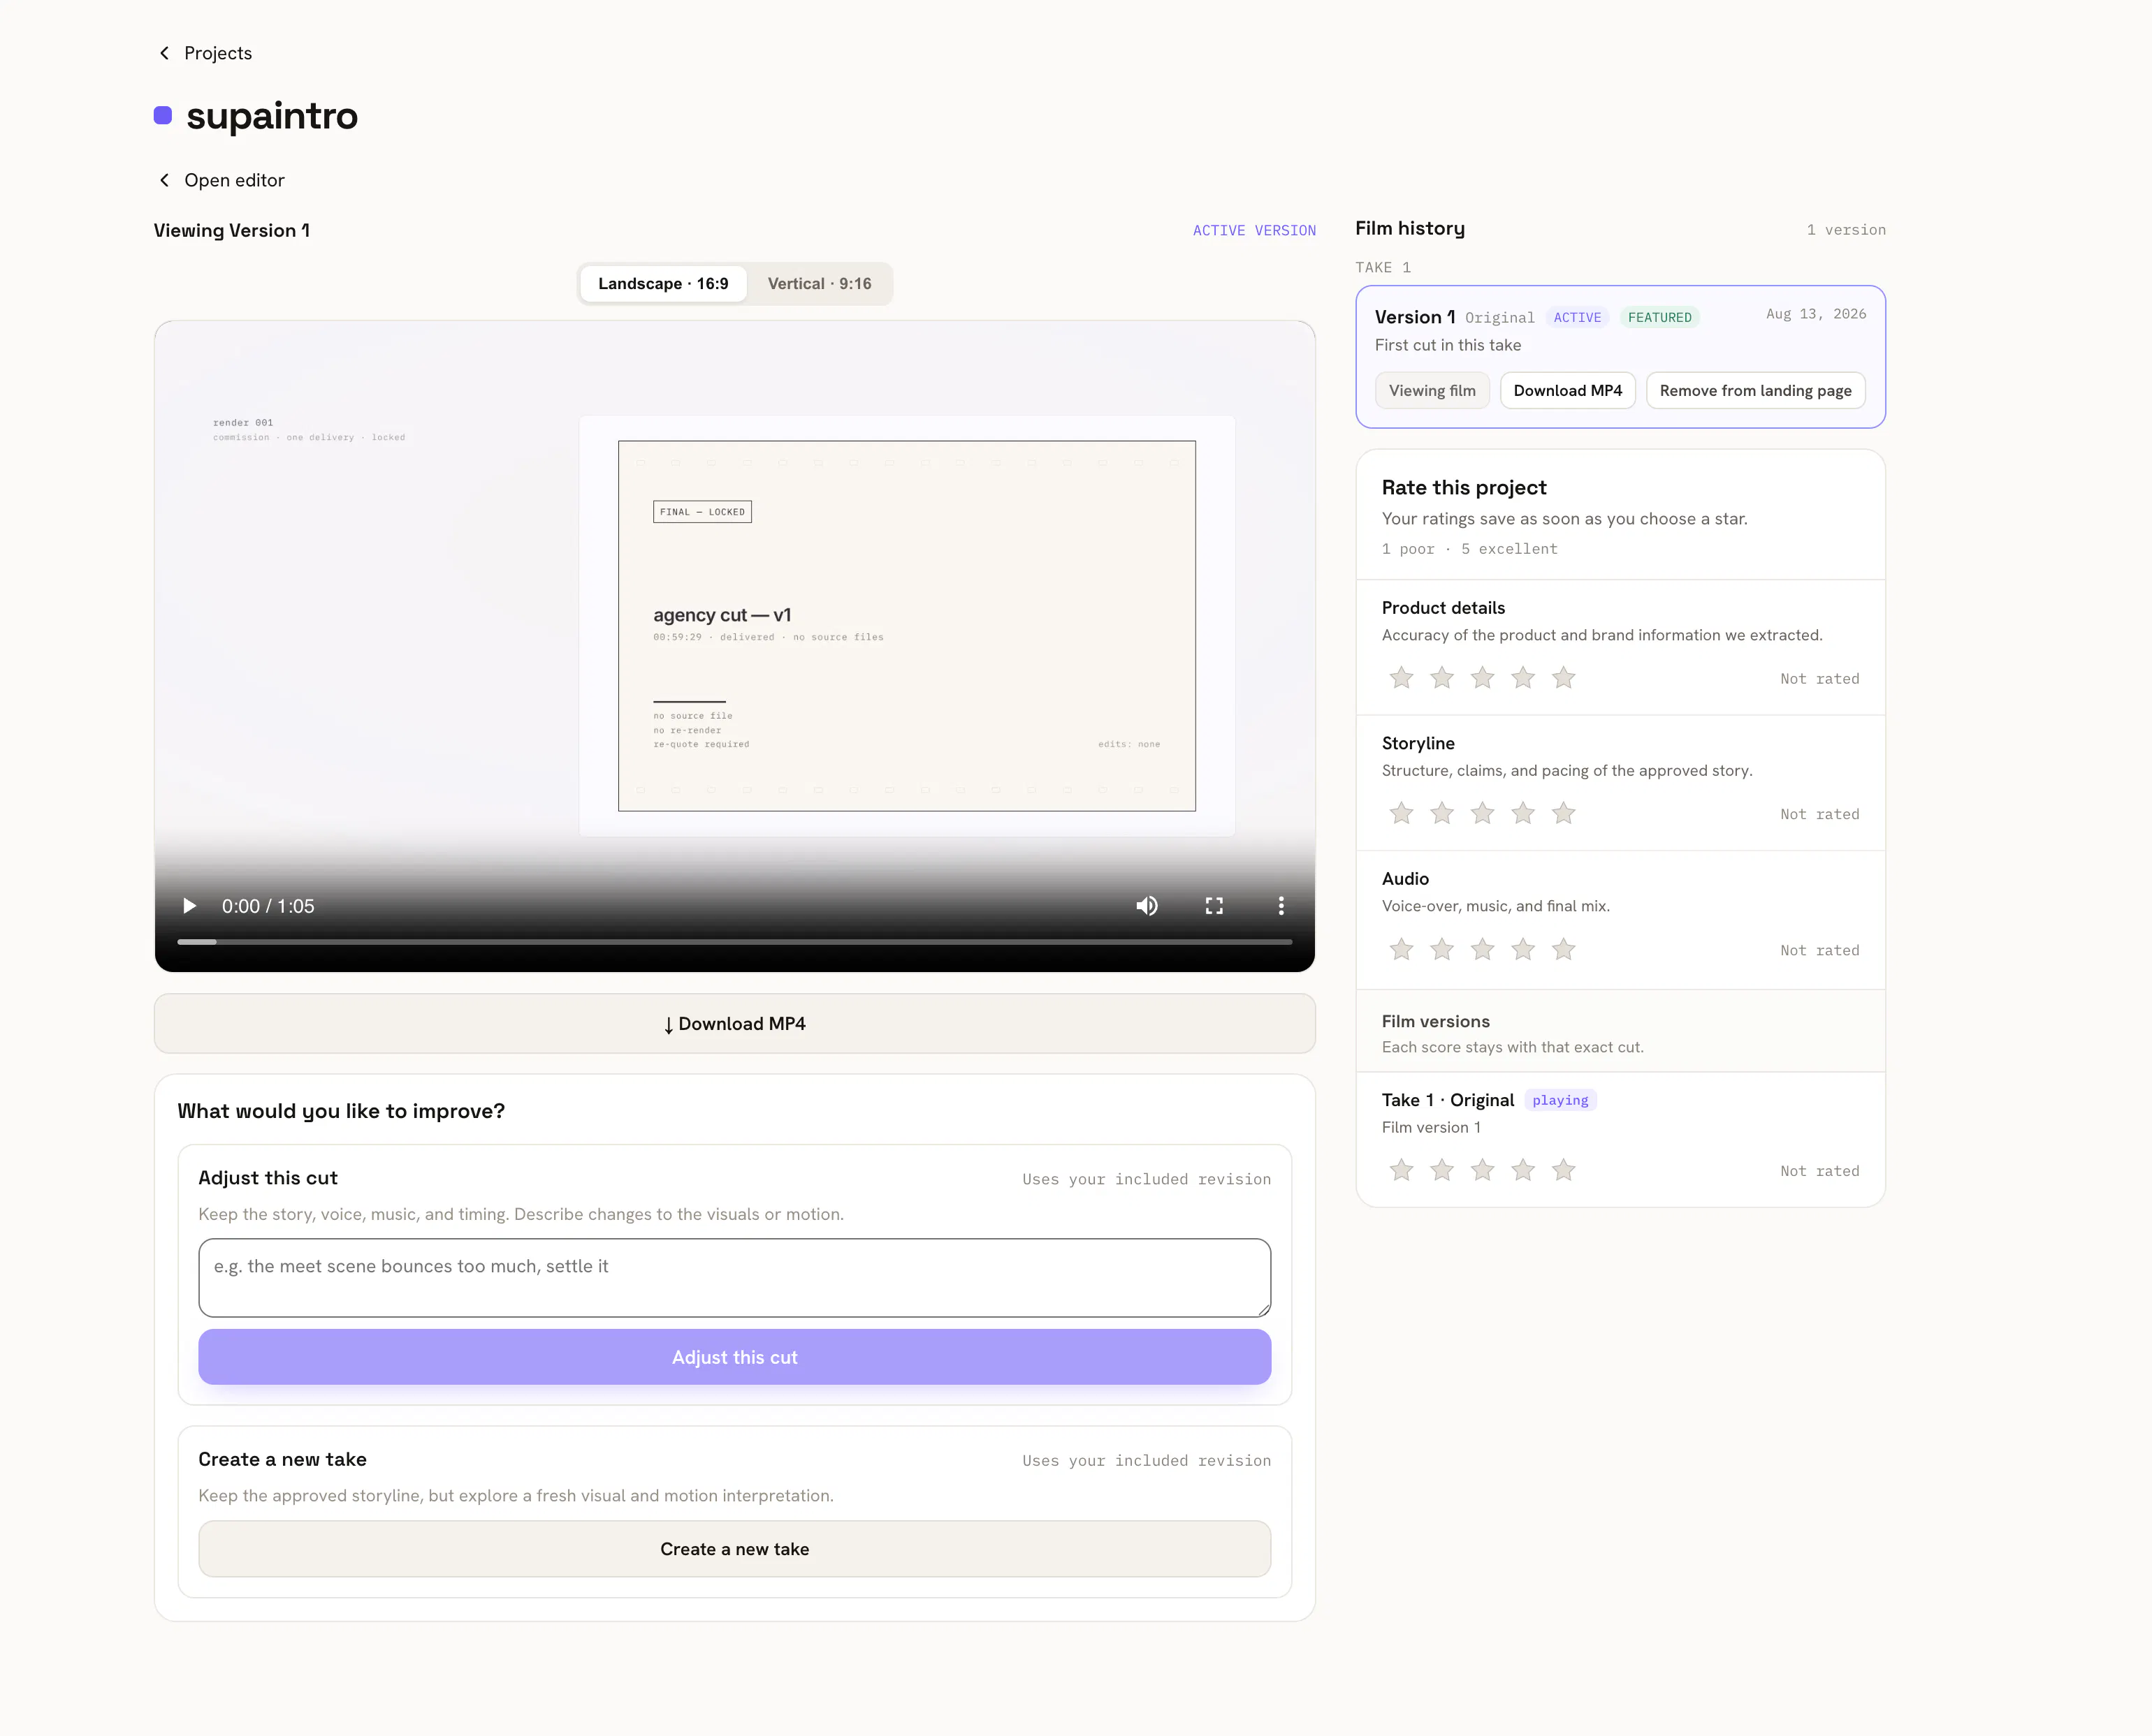Rate Product details 3 stars
The height and width of the screenshot is (1736, 2152).
pyautogui.click(x=1483, y=678)
